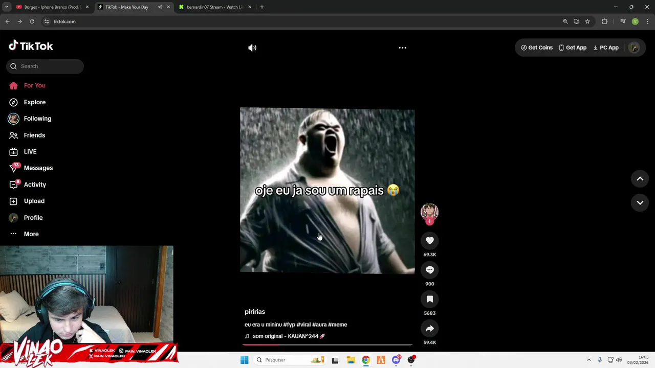Open OBS Studio from the taskbar
This screenshot has width=655, height=368.
411,360
